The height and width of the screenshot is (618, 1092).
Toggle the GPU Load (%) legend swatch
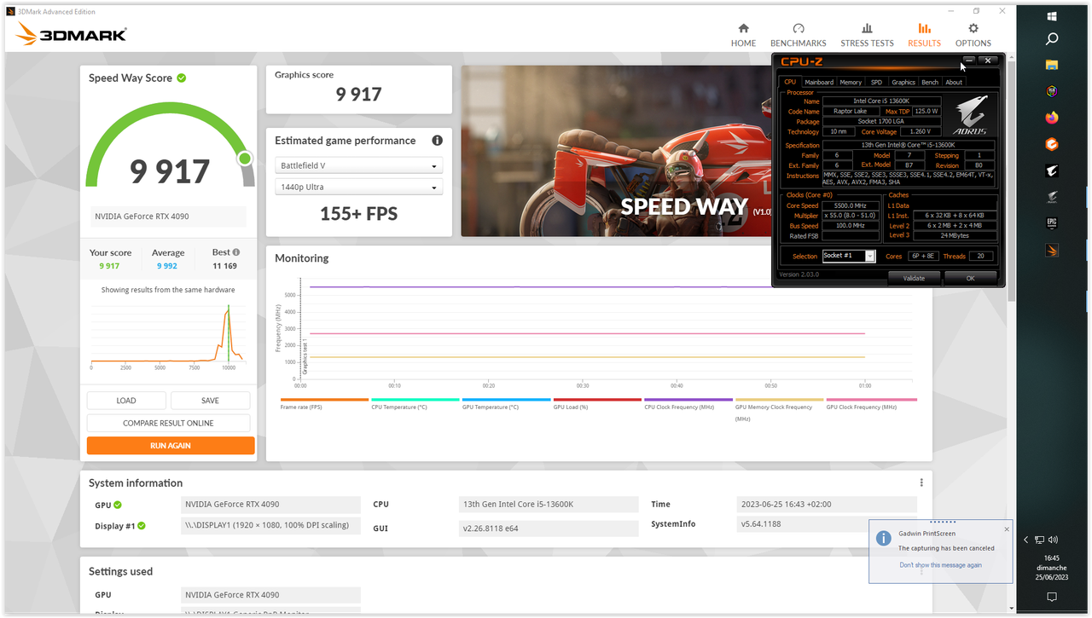coord(597,399)
